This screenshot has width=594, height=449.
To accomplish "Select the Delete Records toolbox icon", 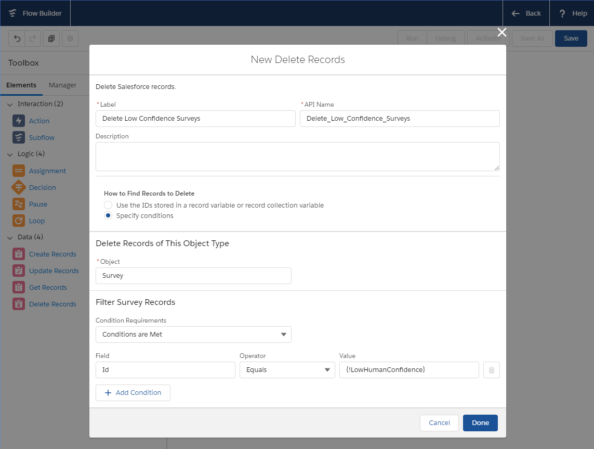I will pos(19,304).
